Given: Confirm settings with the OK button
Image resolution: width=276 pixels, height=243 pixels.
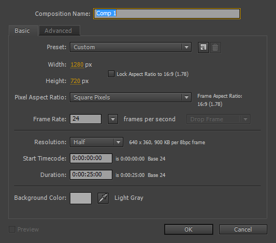Looking at the screenshot, I should pyautogui.click(x=189, y=229).
